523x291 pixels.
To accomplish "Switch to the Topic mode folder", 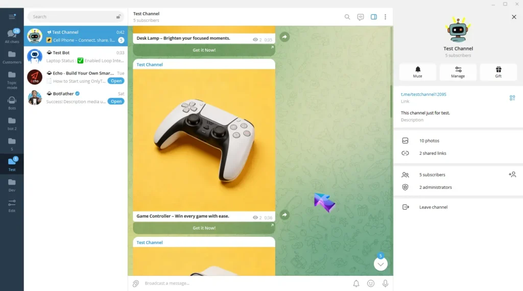I will (12, 80).
